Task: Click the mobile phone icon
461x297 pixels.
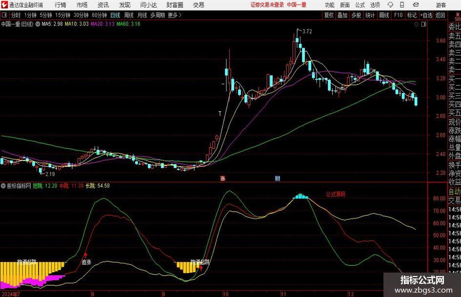Action: [x=402, y=5]
